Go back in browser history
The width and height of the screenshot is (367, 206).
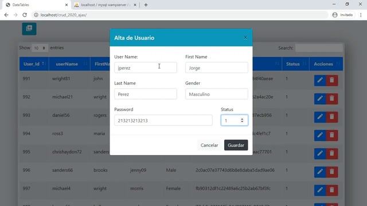(6, 15)
